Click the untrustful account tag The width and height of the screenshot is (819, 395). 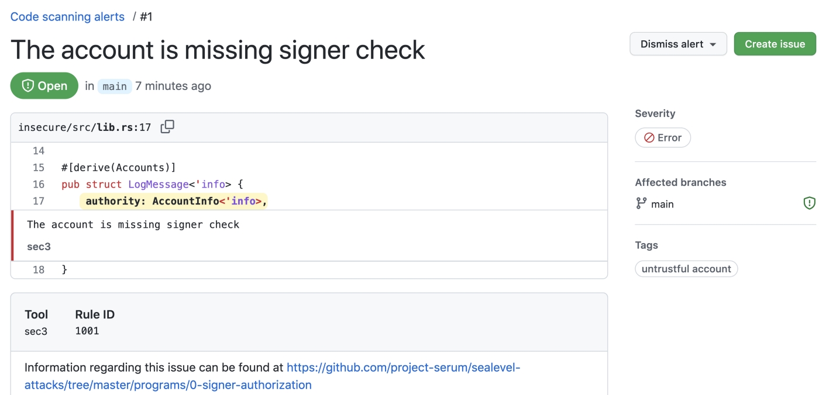[x=686, y=269]
